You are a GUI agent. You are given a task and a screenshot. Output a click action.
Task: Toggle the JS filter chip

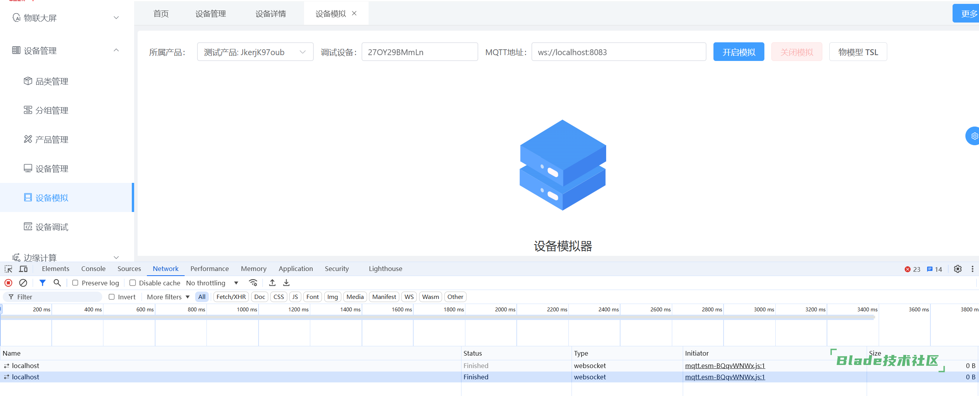295,297
